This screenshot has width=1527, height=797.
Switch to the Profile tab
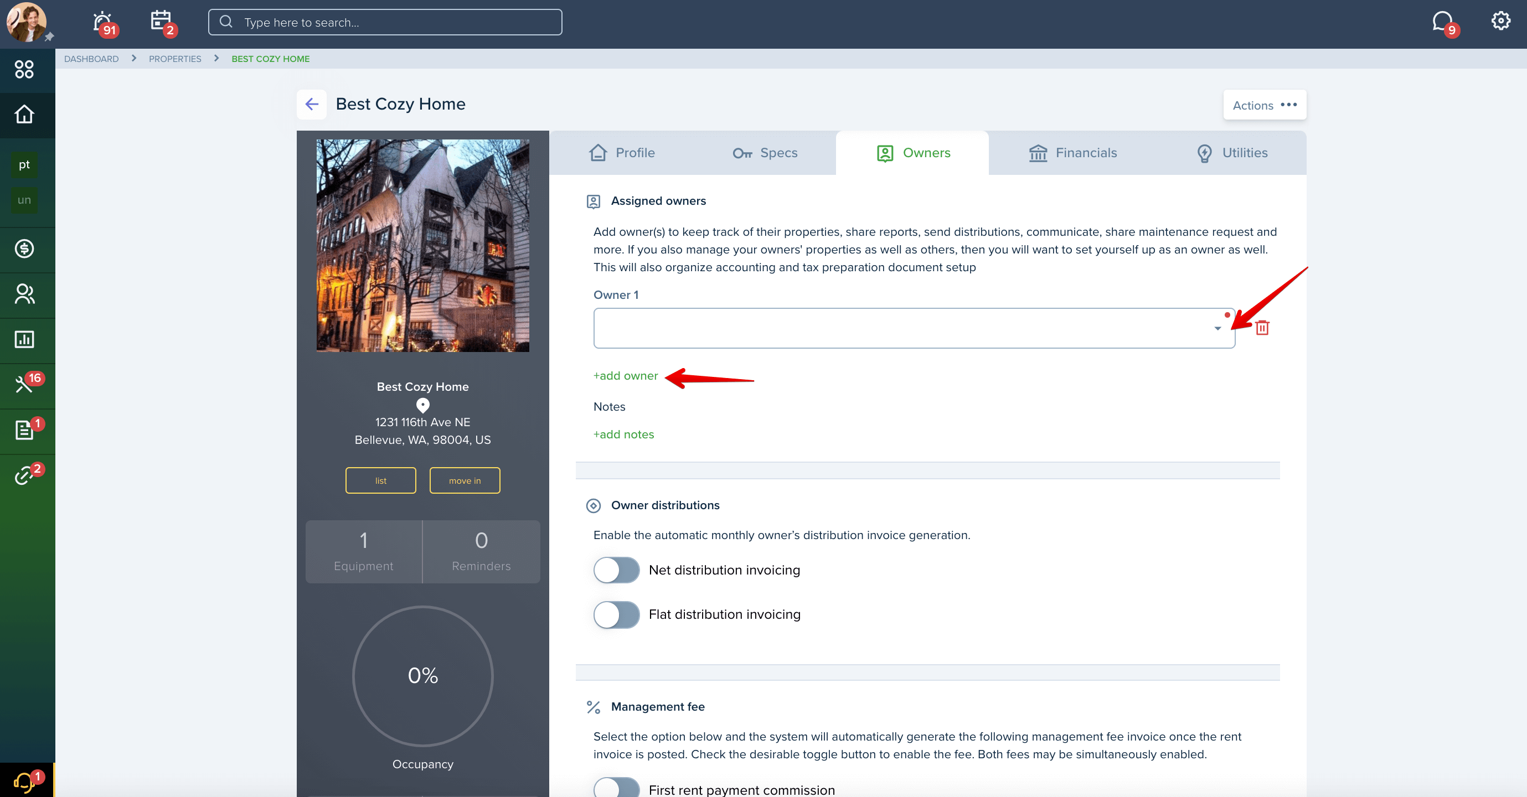[x=622, y=153]
